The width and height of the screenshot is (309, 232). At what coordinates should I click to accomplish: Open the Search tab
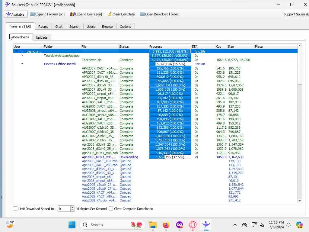click(74, 27)
